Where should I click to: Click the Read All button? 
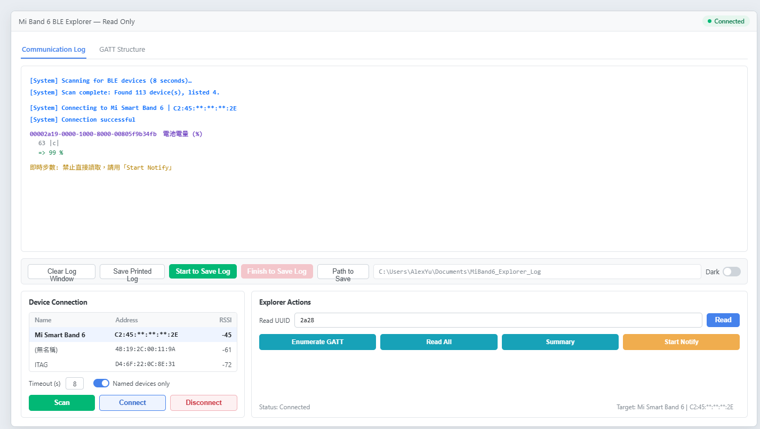[x=439, y=342]
